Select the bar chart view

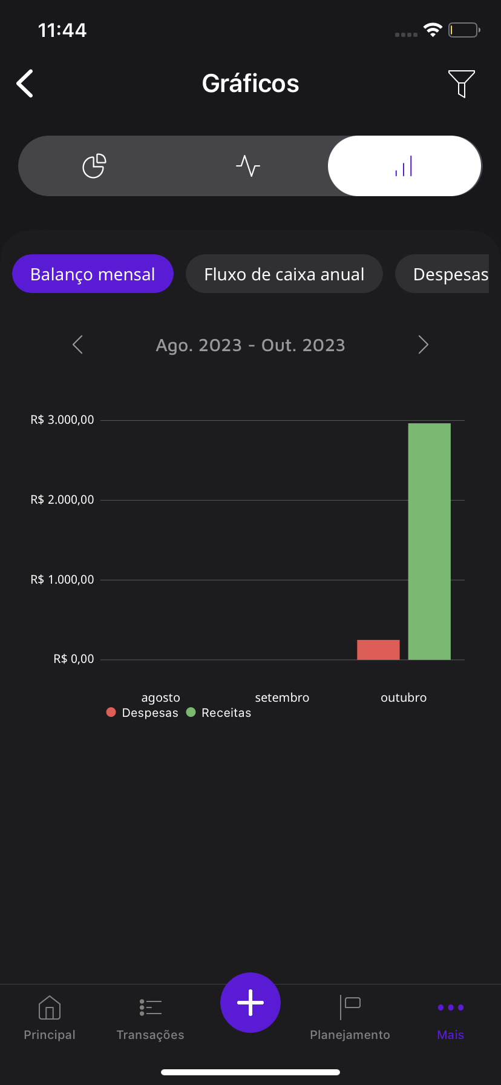404,166
